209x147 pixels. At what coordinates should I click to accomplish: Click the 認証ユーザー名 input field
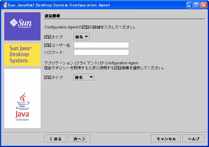[101, 45]
